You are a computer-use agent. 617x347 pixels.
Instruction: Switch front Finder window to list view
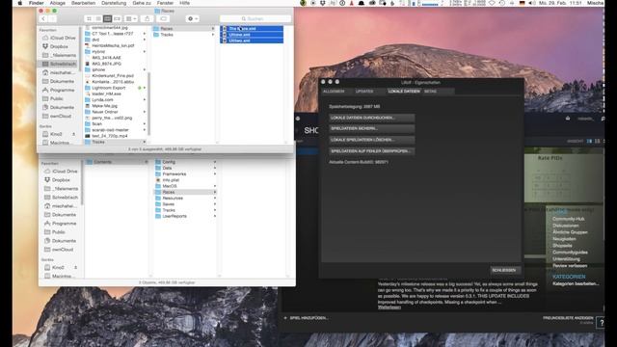pos(98,19)
